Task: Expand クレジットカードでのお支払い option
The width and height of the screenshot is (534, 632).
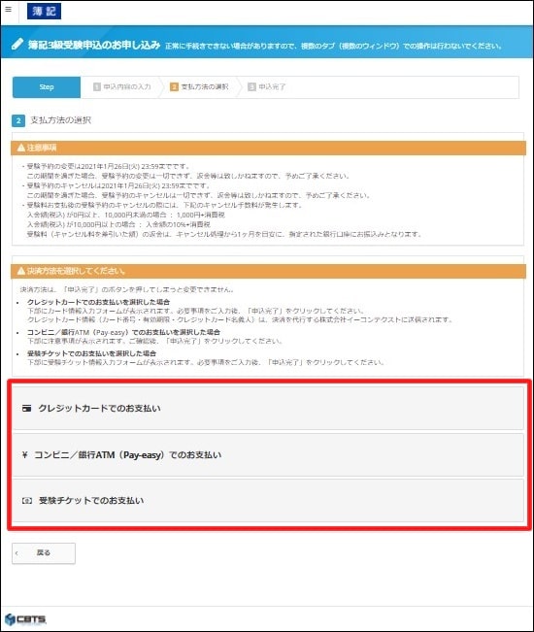Action: click(x=268, y=409)
